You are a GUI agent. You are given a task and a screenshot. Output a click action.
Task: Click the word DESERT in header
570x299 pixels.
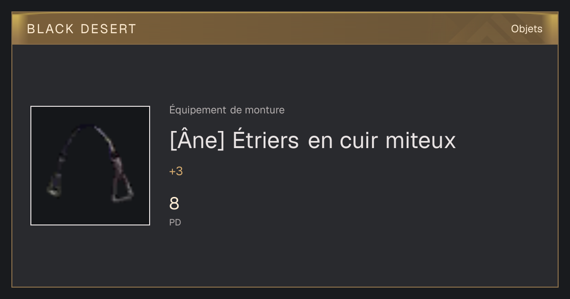pyautogui.click(x=109, y=29)
